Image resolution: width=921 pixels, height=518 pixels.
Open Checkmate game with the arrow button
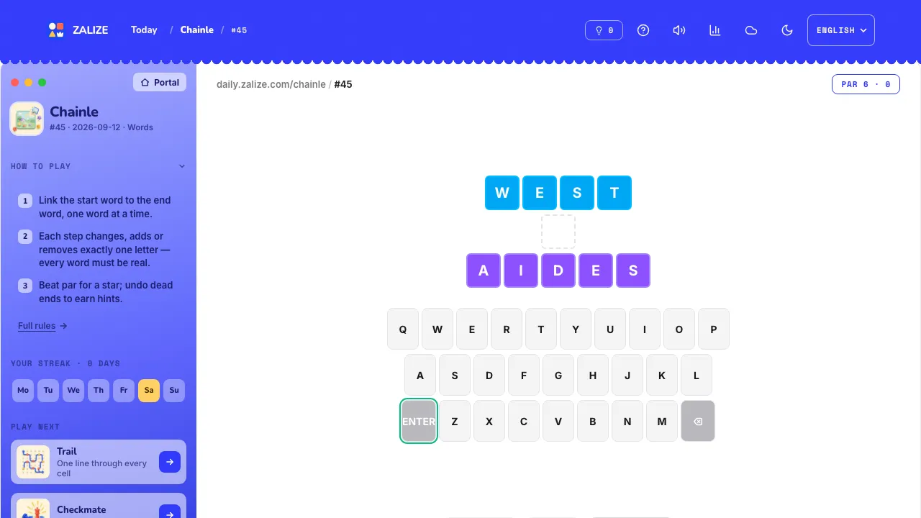click(170, 512)
